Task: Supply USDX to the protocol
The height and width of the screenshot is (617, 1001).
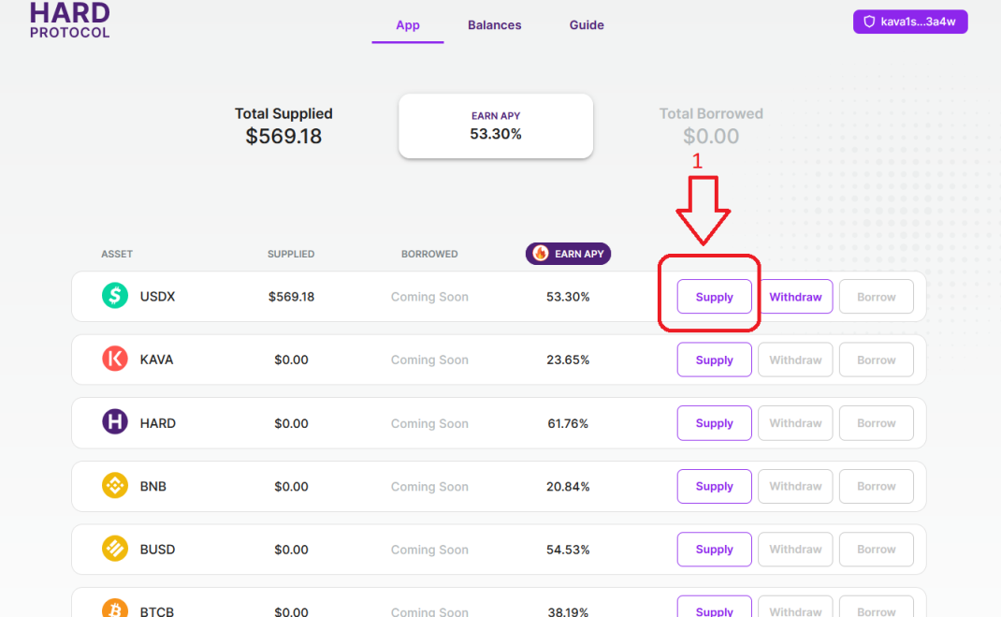Action: click(715, 297)
